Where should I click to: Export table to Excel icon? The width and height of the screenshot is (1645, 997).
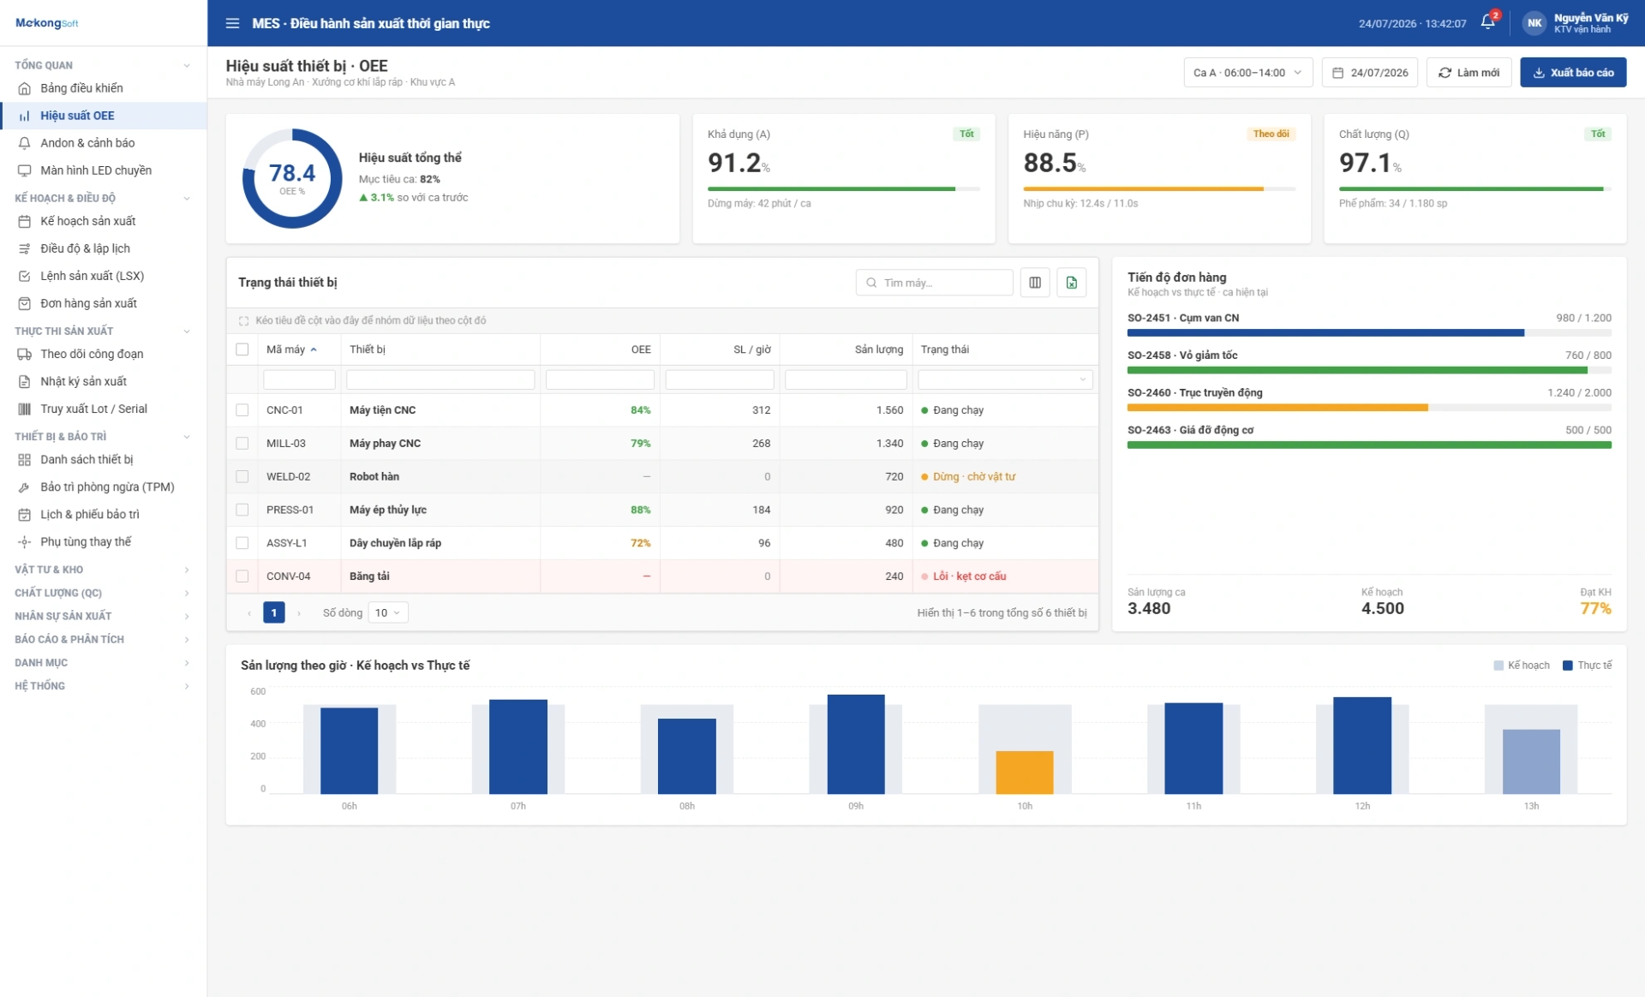point(1072,283)
